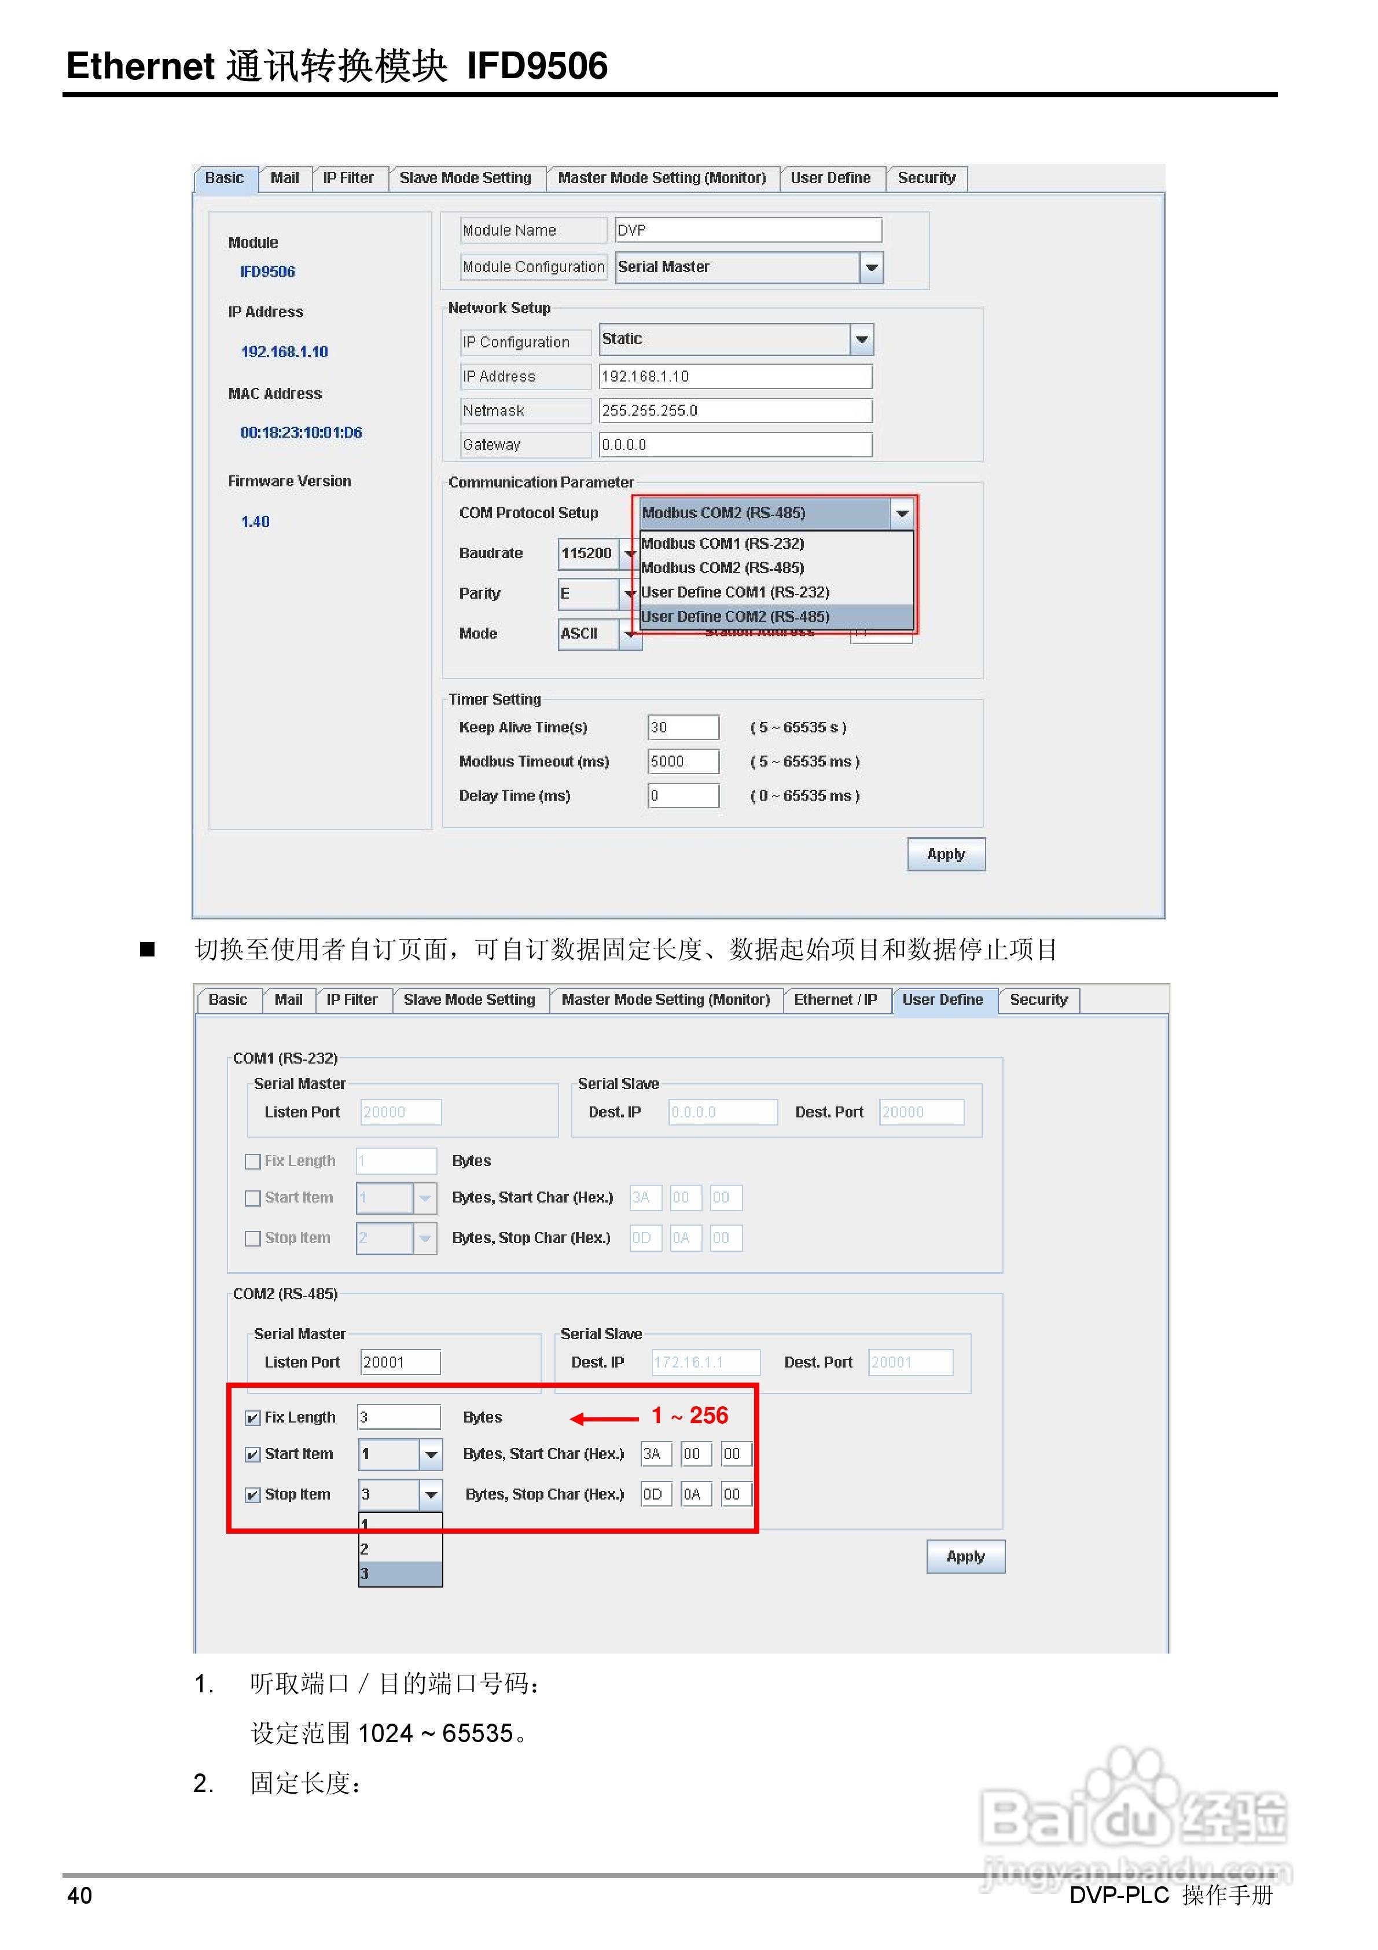
Task: Open the Security tab
Action: tap(927, 178)
